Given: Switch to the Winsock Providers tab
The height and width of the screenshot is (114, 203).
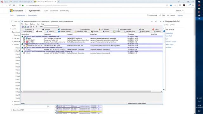Looking at the screenshot, I should tap(65, 29).
